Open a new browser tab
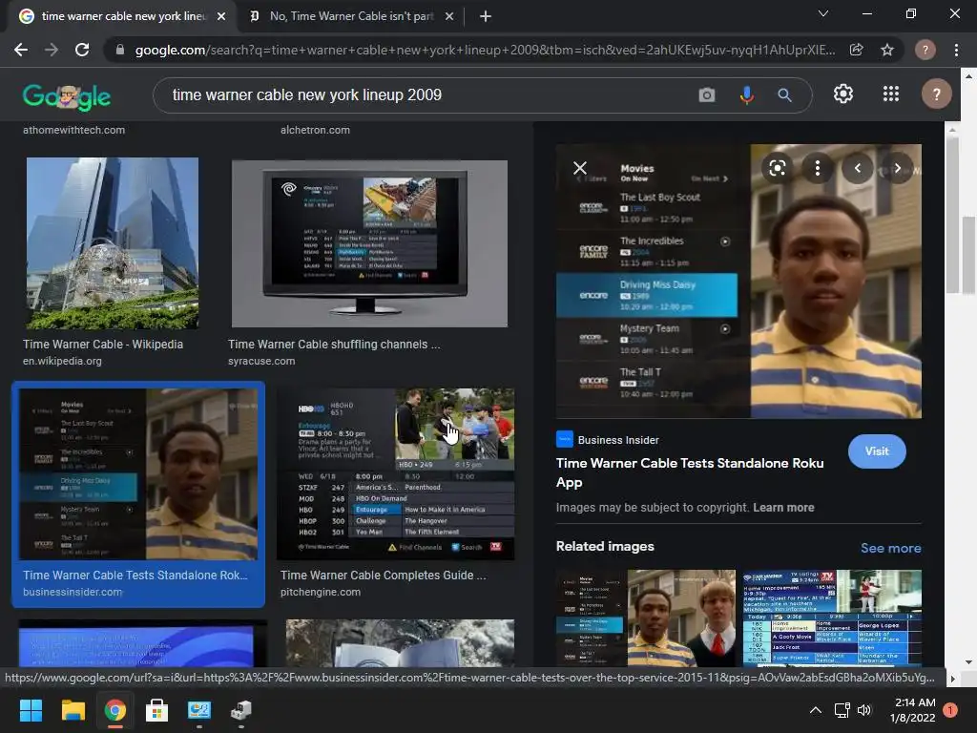Image resolution: width=977 pixels, height=733 pixels. (486, 16)
